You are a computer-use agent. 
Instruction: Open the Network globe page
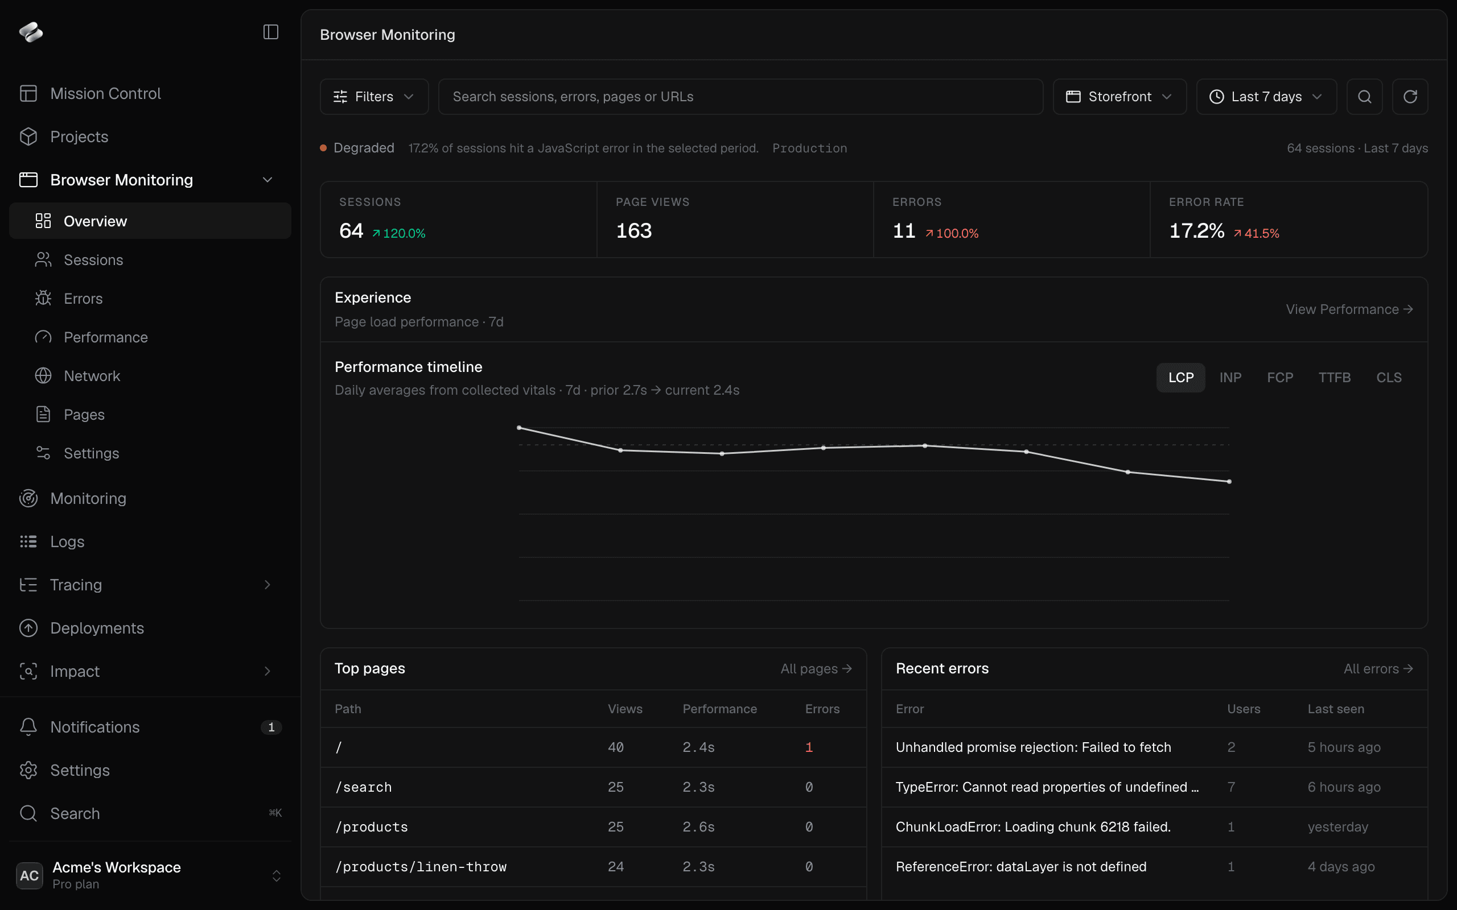(150, 375)
